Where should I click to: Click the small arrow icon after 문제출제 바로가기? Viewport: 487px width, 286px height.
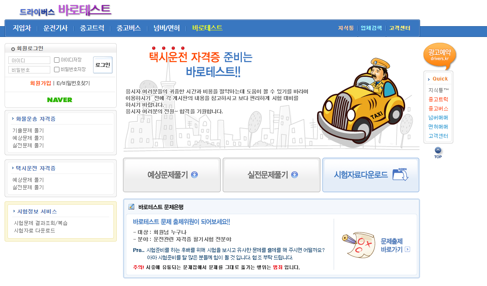(408, 249)
